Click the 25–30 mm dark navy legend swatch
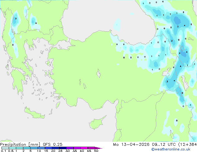The image size is (197, 152). coord(62,148)
